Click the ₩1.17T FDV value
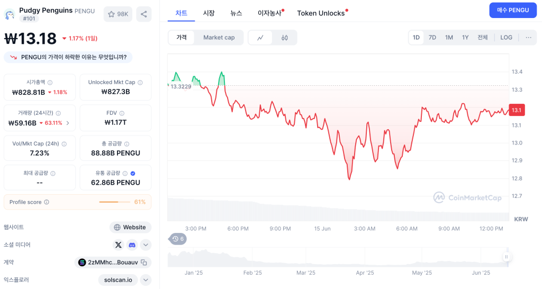This screenshot has width=542, height=289. coord(115,122)
